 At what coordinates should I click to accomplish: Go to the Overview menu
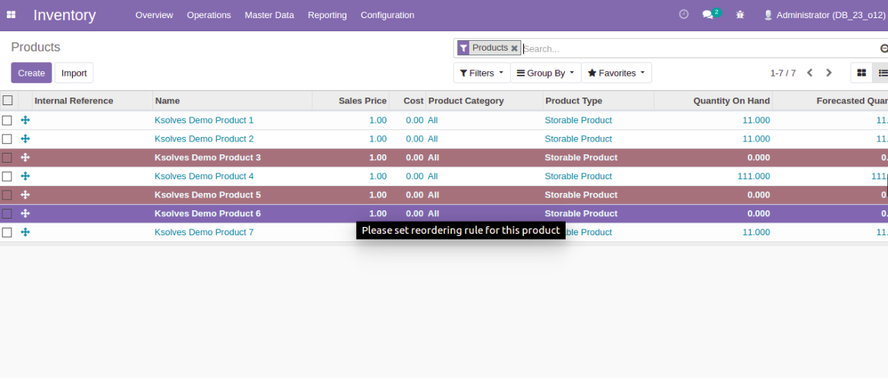click(154, 15)
